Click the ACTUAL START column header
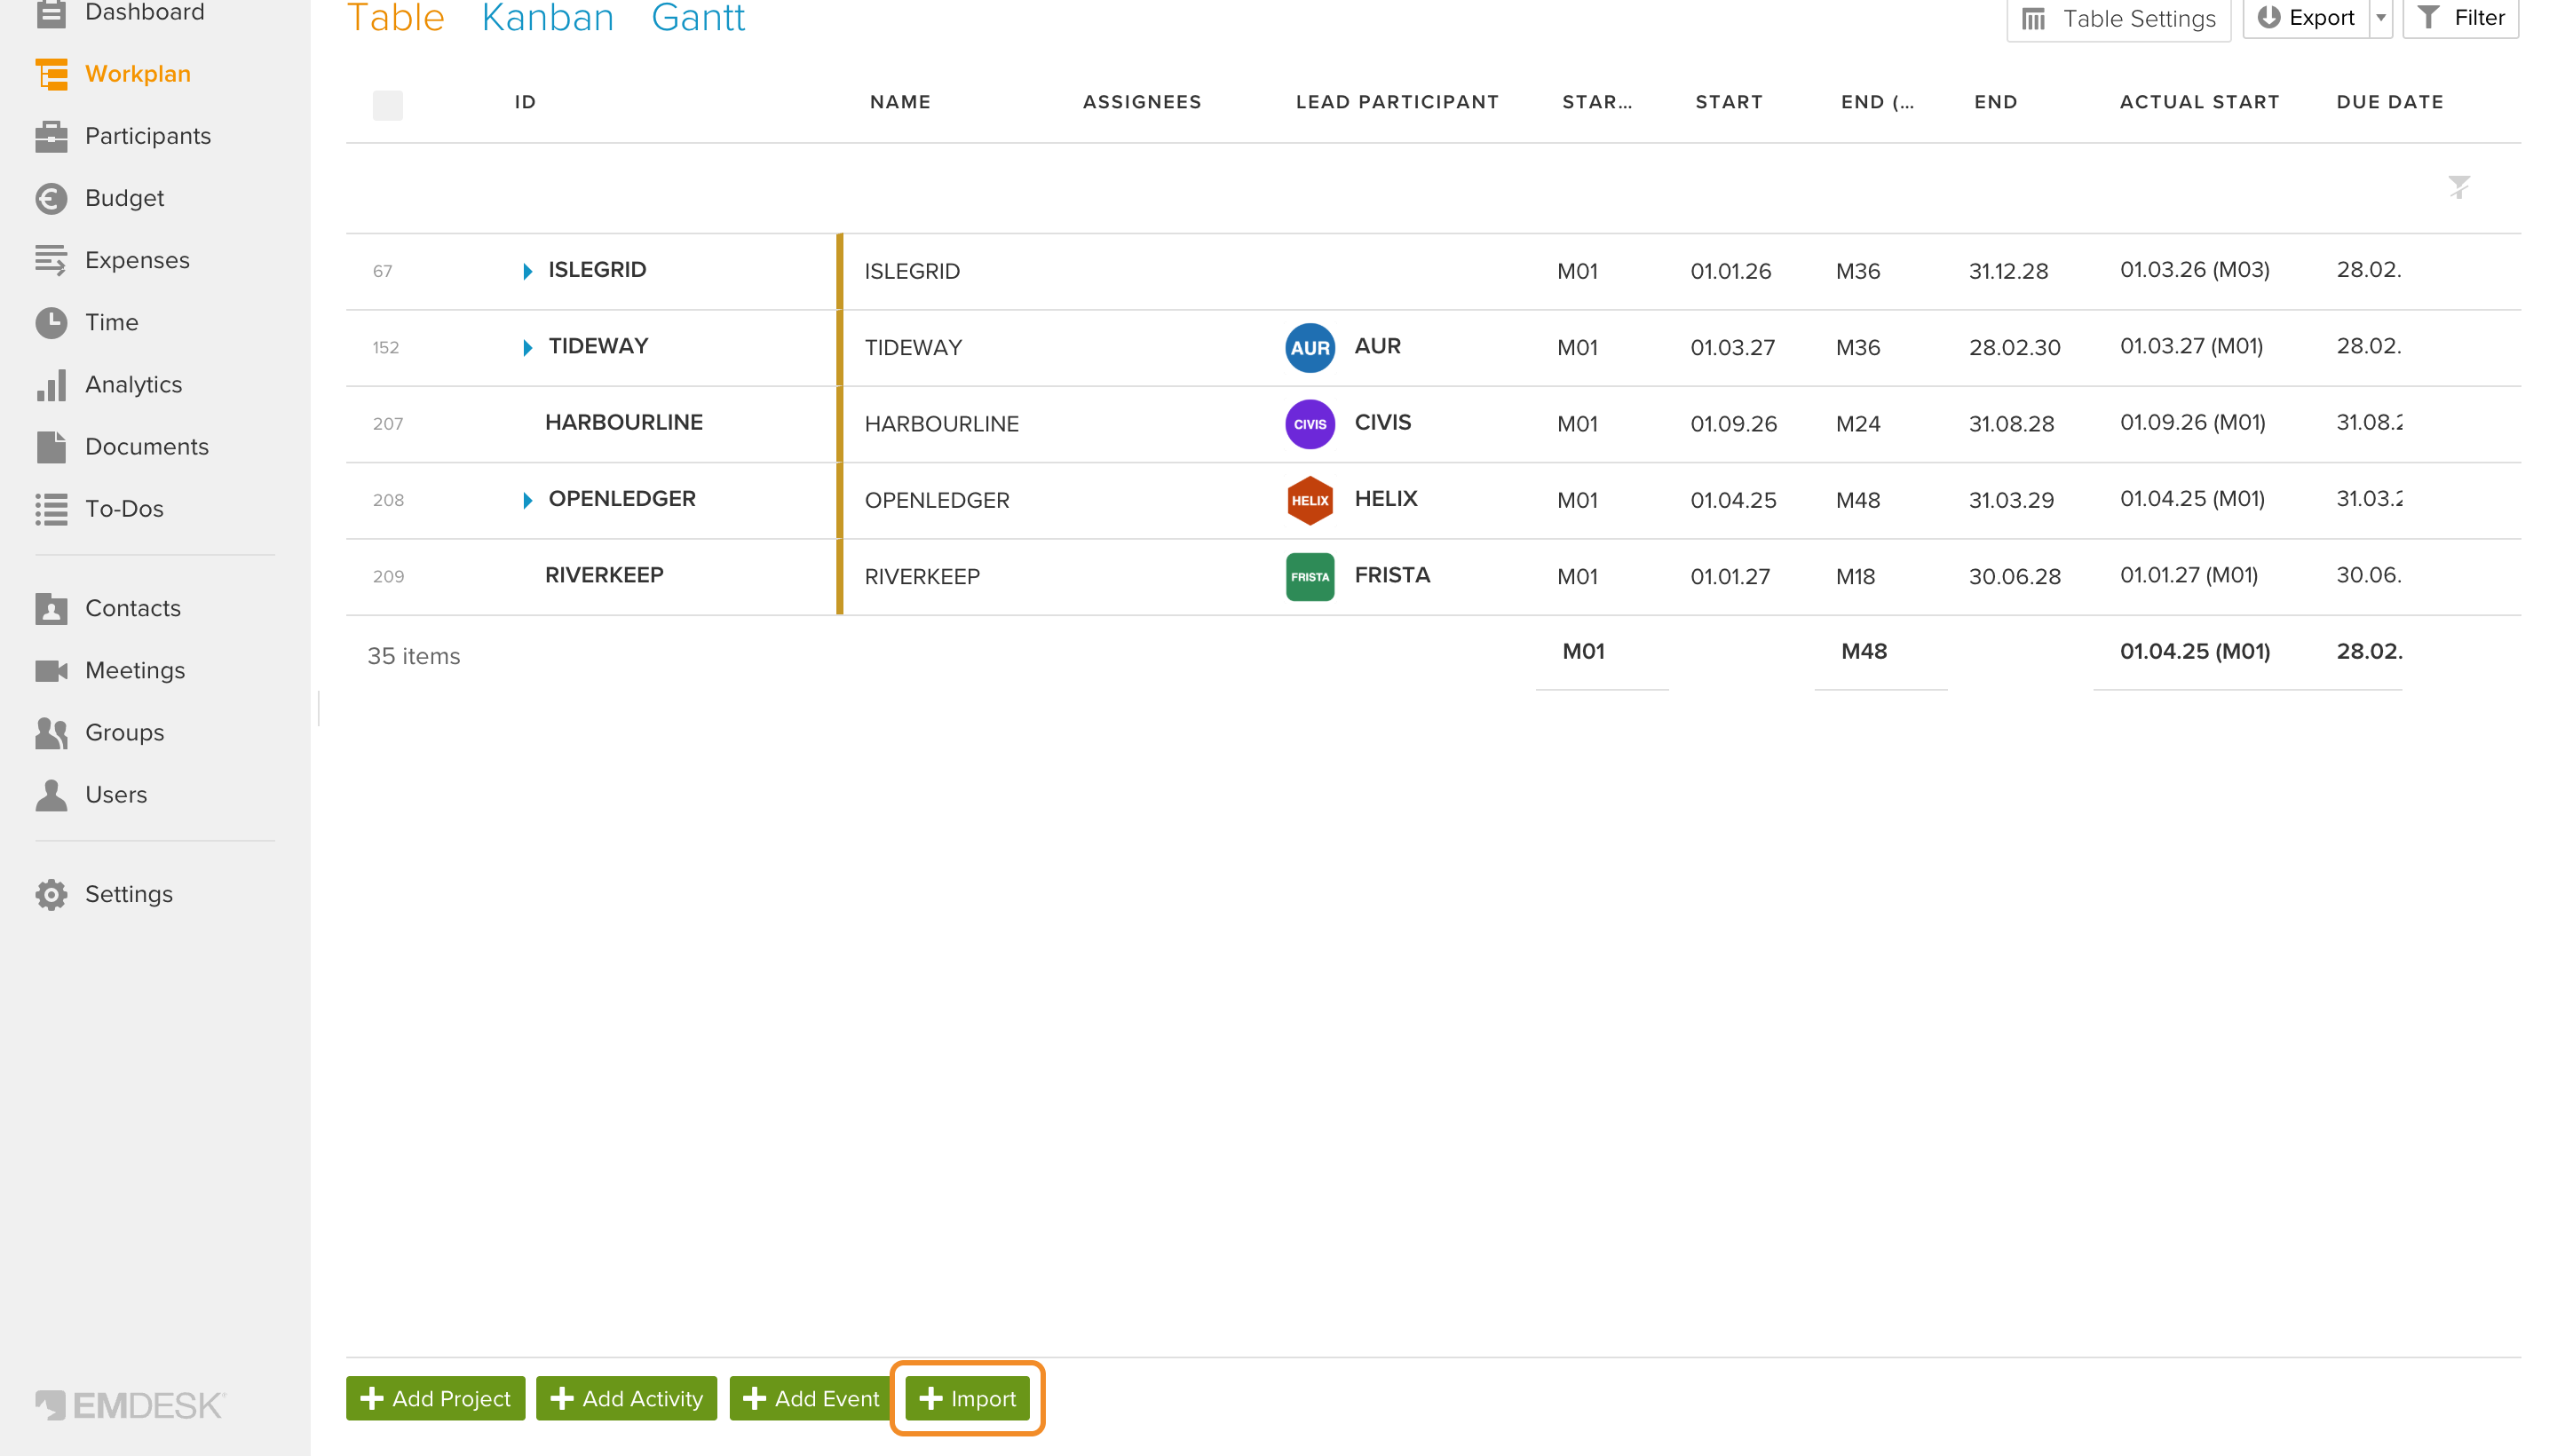Viewport: 2557px width, 1456px height. tap(2199, 102)
